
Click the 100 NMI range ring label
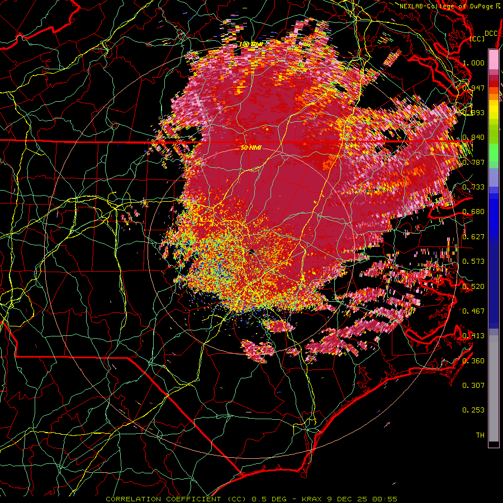[x=251, y=44]
